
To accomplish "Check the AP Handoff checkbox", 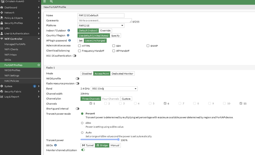I will click(x=114, y=51).
